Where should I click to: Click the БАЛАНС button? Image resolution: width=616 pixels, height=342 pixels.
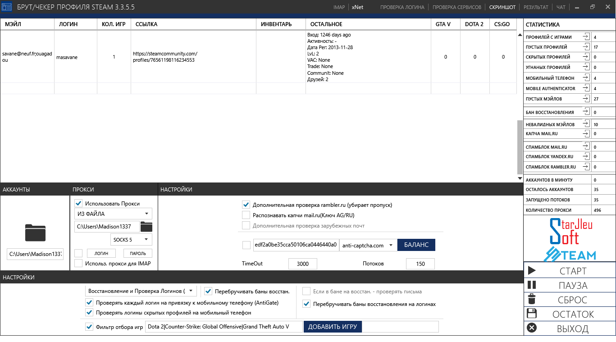coord(416,245)
